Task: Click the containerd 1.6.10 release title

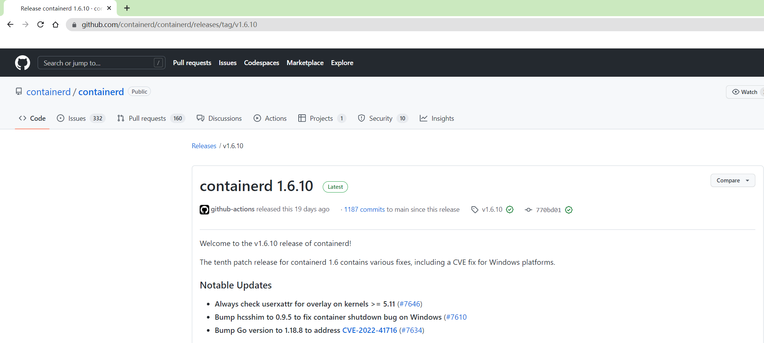Action: coord(257,186)
